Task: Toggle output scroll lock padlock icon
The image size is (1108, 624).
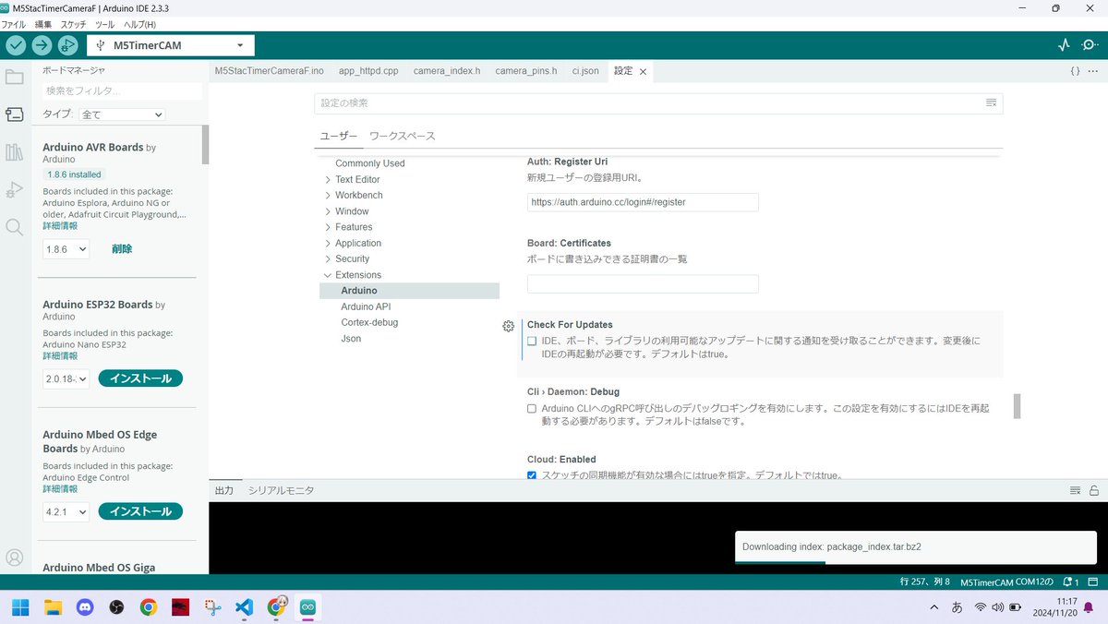Action: click(1094, 490)
